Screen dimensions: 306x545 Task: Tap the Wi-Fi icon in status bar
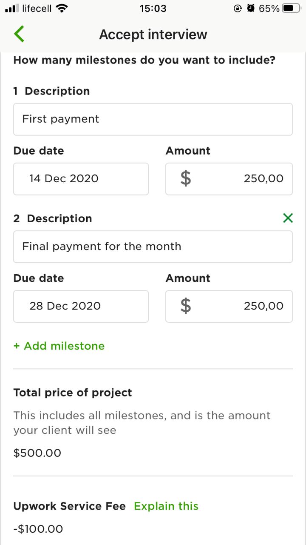[x=62, y=8]
